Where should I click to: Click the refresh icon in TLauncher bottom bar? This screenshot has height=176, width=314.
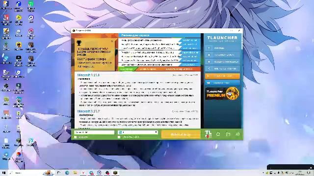pyautogui.click(x=218, y=134)
